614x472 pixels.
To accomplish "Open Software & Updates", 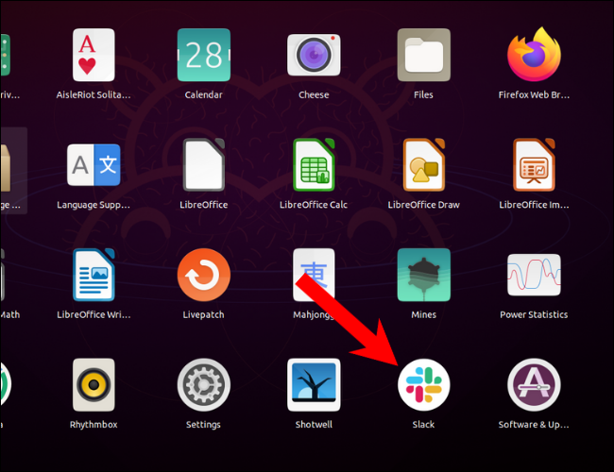I will [x=534, y=385].
